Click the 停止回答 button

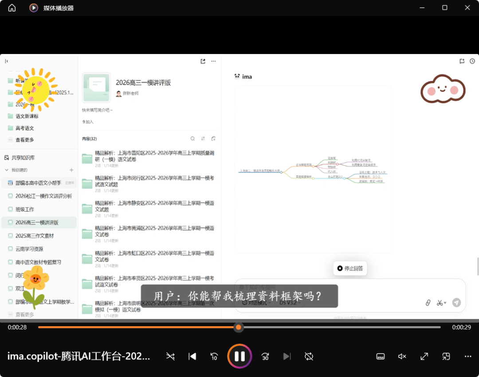350,269
